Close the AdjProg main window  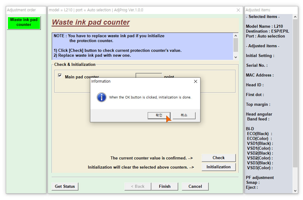tap(238, 10)
